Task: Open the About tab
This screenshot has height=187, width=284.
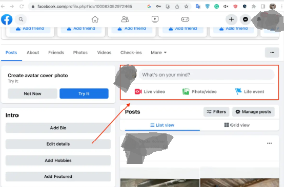Action: 33,53
